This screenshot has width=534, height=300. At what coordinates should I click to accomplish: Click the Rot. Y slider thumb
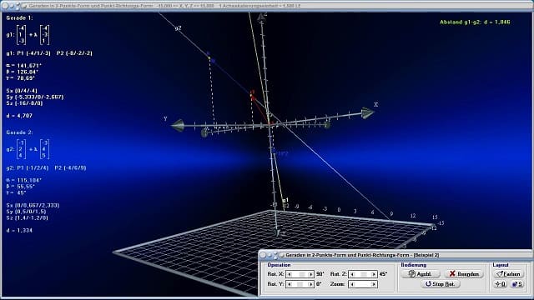click(300, 284)
